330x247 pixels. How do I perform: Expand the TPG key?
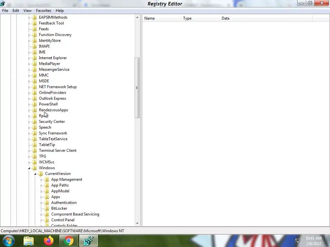coord(29,157)
